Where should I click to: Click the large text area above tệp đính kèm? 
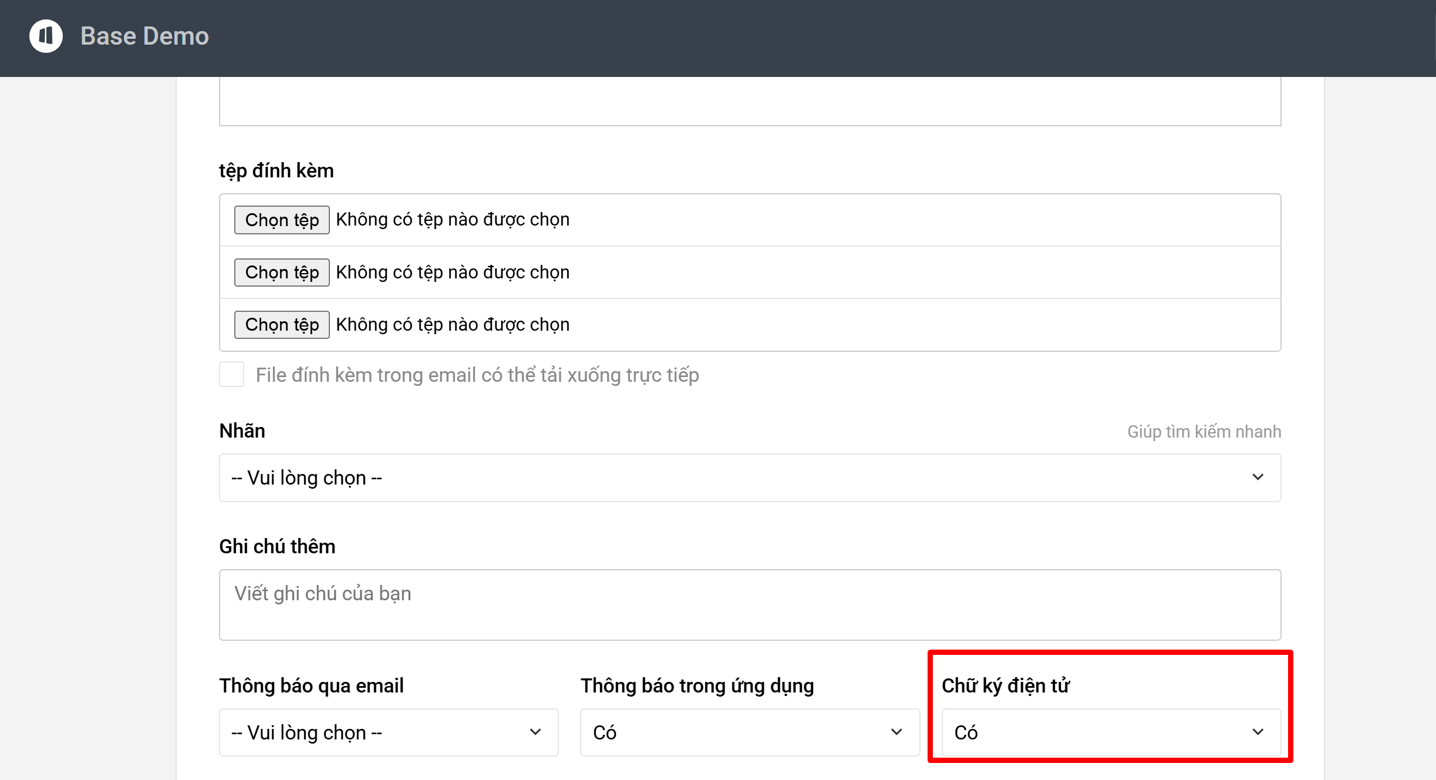click(x=750, y=101)
